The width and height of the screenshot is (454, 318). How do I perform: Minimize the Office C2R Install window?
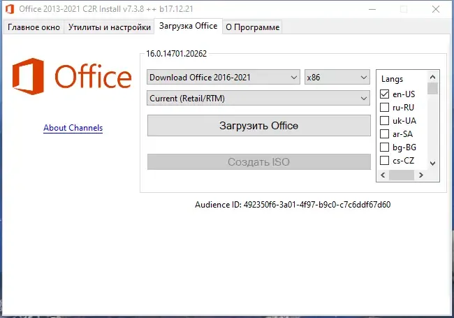(x=372, y=9)
